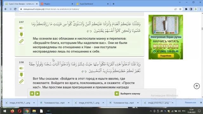Close the Яндекс tab
This screenshot has height=114, width=203.
pos(72,4)
